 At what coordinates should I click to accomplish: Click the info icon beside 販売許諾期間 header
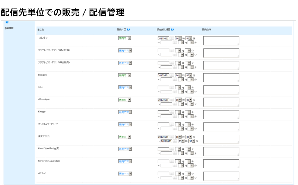(172, 29)
